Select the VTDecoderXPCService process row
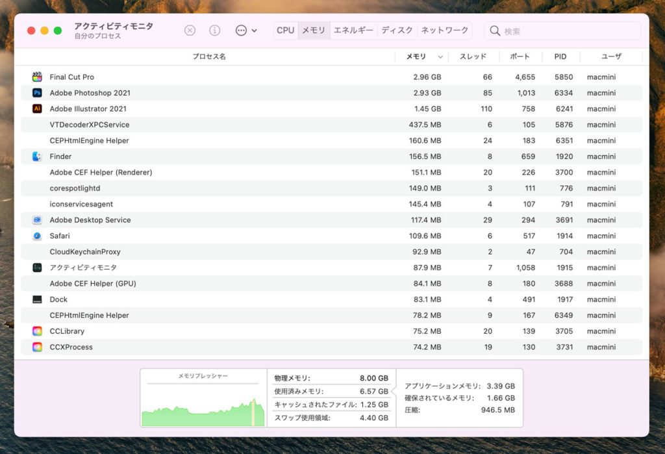The height and width of the screenshot is (454, 665). (x=332, y=125)
